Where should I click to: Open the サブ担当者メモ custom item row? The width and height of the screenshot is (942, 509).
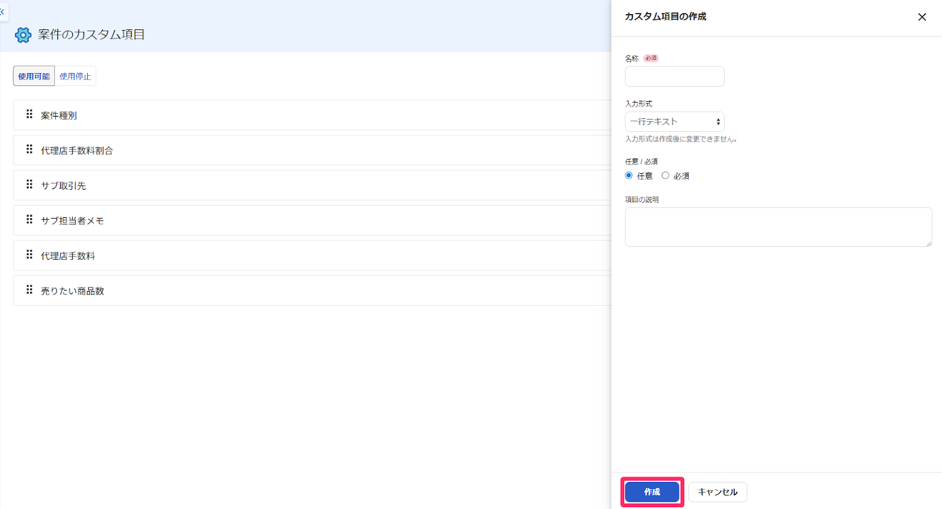point(312,220)
